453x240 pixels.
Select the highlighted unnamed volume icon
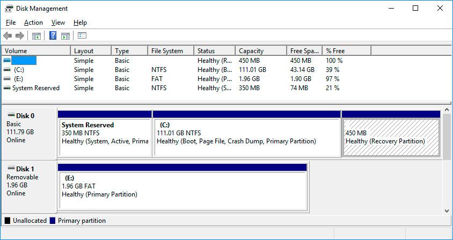click(x=7, y=61)
